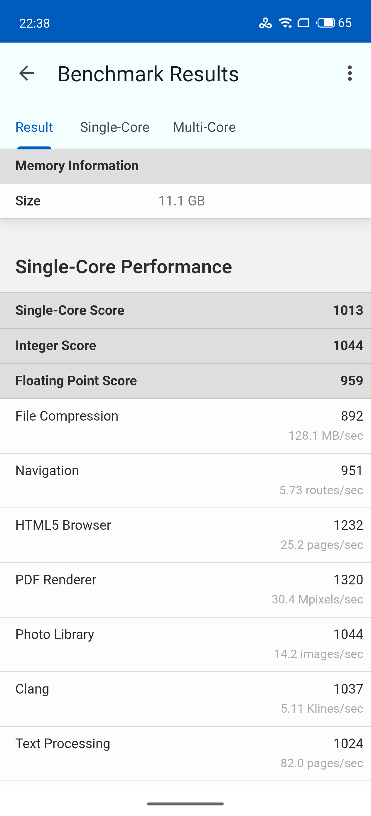Tap the fan-shaped status bar icon
This screenshot has width=371, height=816.
click(265, 23)
